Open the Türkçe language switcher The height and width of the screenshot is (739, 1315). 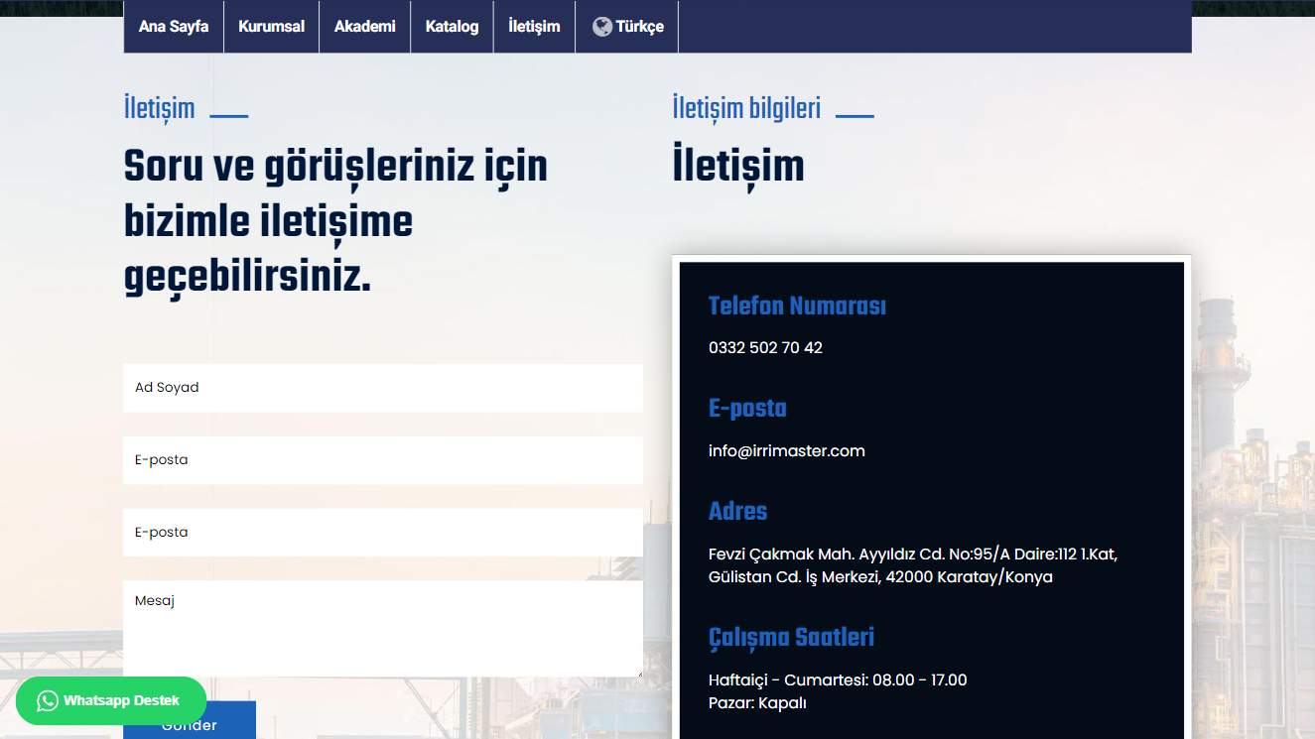pyautogui.click(x=626, y=27)
